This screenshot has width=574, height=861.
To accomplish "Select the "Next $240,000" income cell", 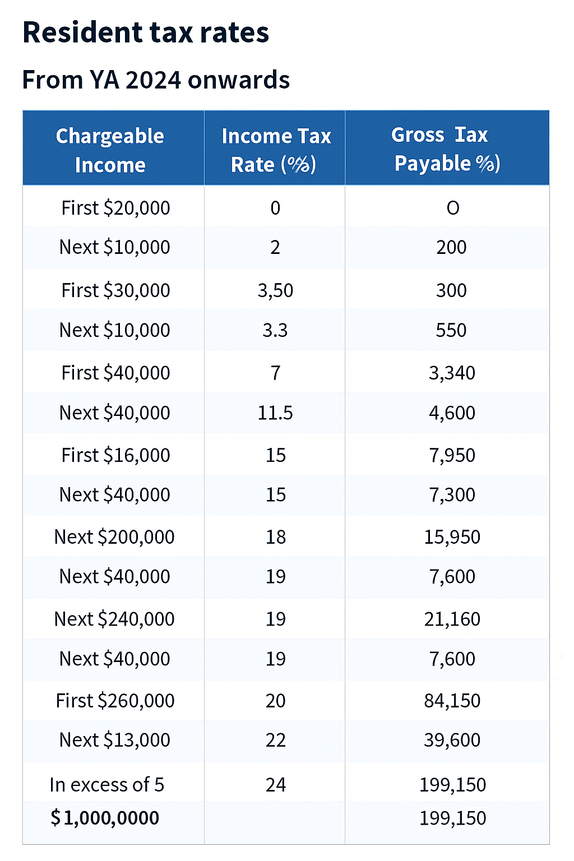I will pos(114,619).
